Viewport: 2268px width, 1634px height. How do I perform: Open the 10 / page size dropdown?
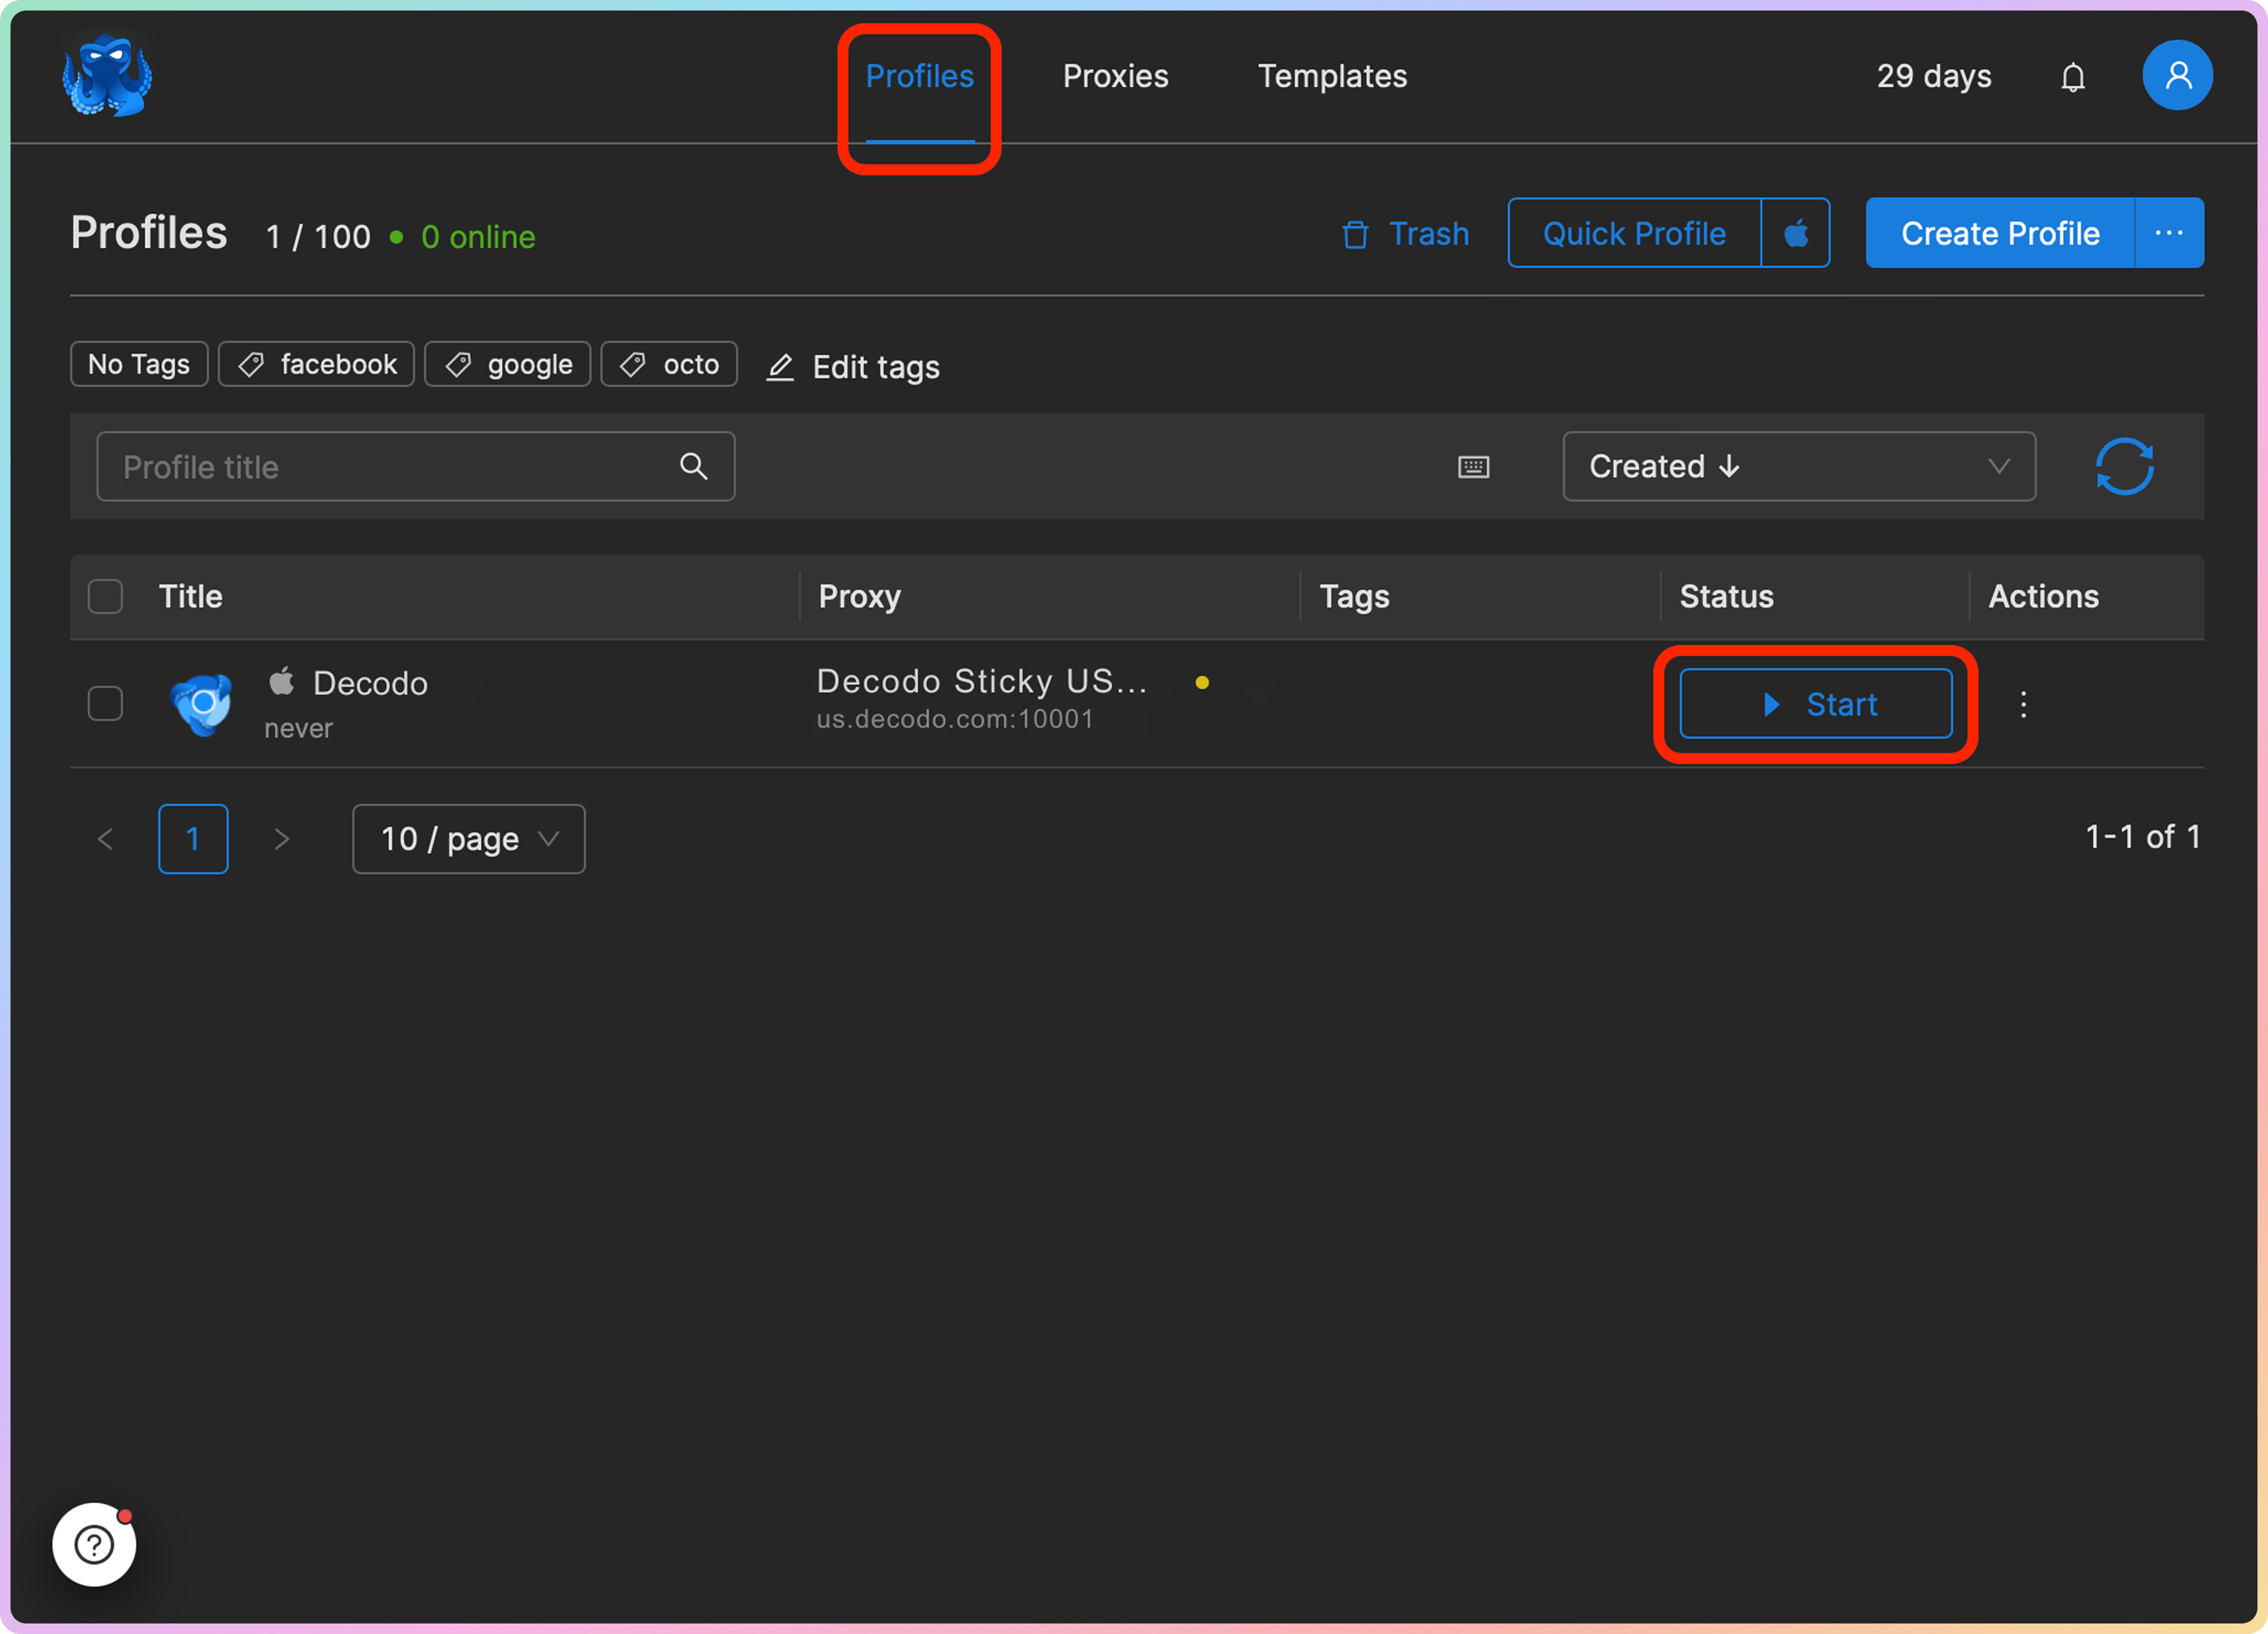pos(468,838)
